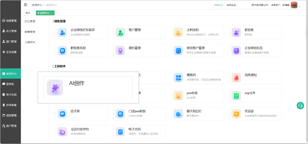Image resolution: width=308 pixels, height=144 pixels.
Task: Open 企业设置 in the sidebar
Action: [9, 52]
